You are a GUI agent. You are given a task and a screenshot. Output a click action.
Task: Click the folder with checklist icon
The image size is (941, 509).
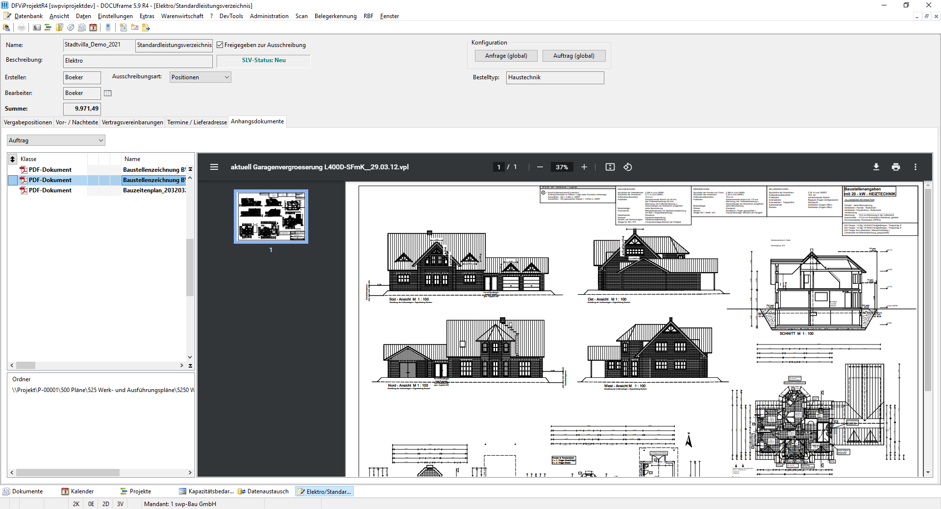[x=59, y=27]
